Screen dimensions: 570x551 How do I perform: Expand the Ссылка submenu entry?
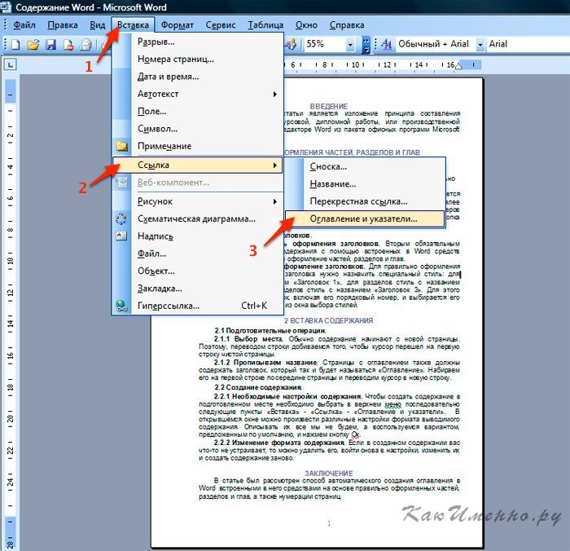[x=197, y=165]
